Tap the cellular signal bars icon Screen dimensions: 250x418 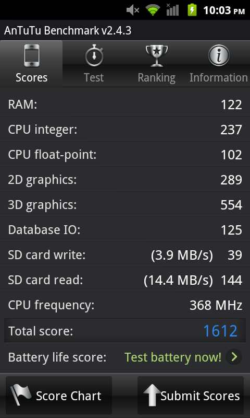point(172,9)
